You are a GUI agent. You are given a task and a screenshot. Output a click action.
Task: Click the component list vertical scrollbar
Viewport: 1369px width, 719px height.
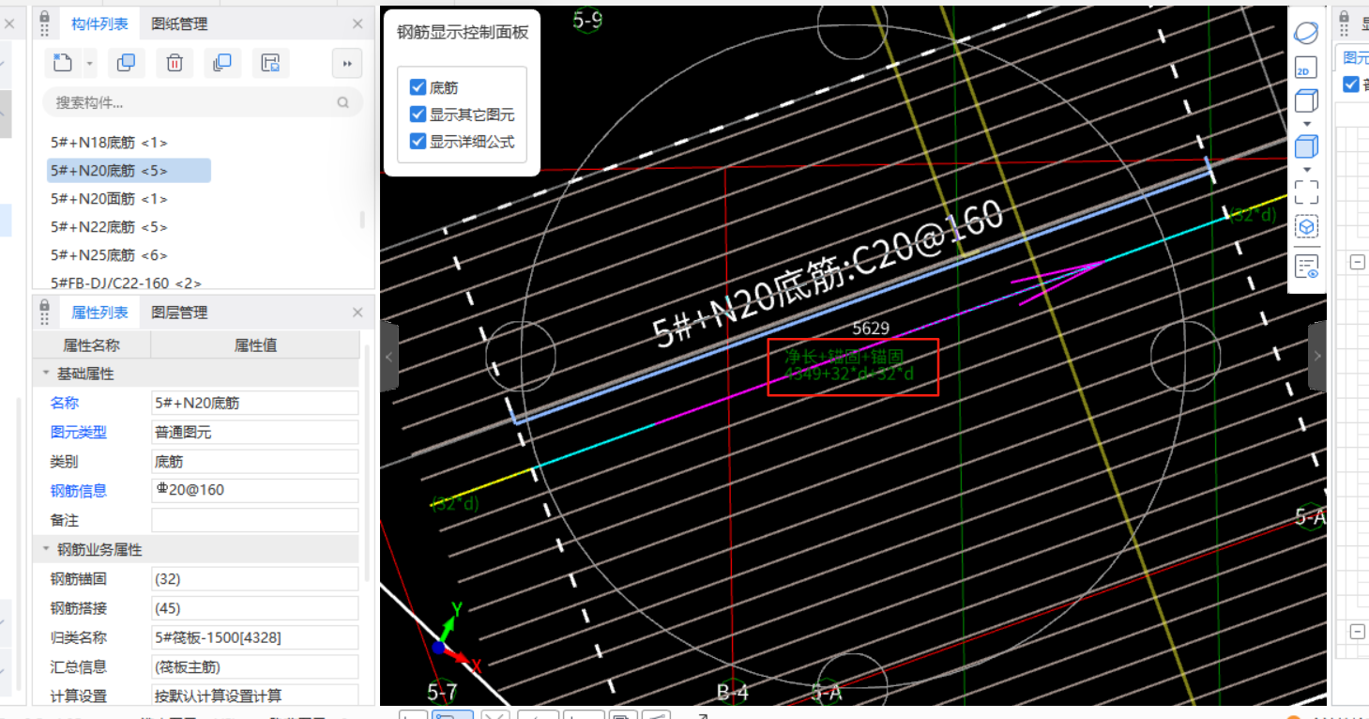(362, 220)
